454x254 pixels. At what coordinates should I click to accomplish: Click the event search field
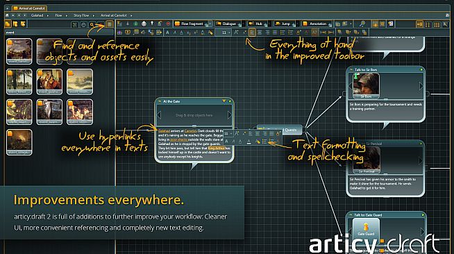(59, 33)
